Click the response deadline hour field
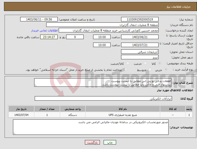197x149 pixels. point(102,37)
